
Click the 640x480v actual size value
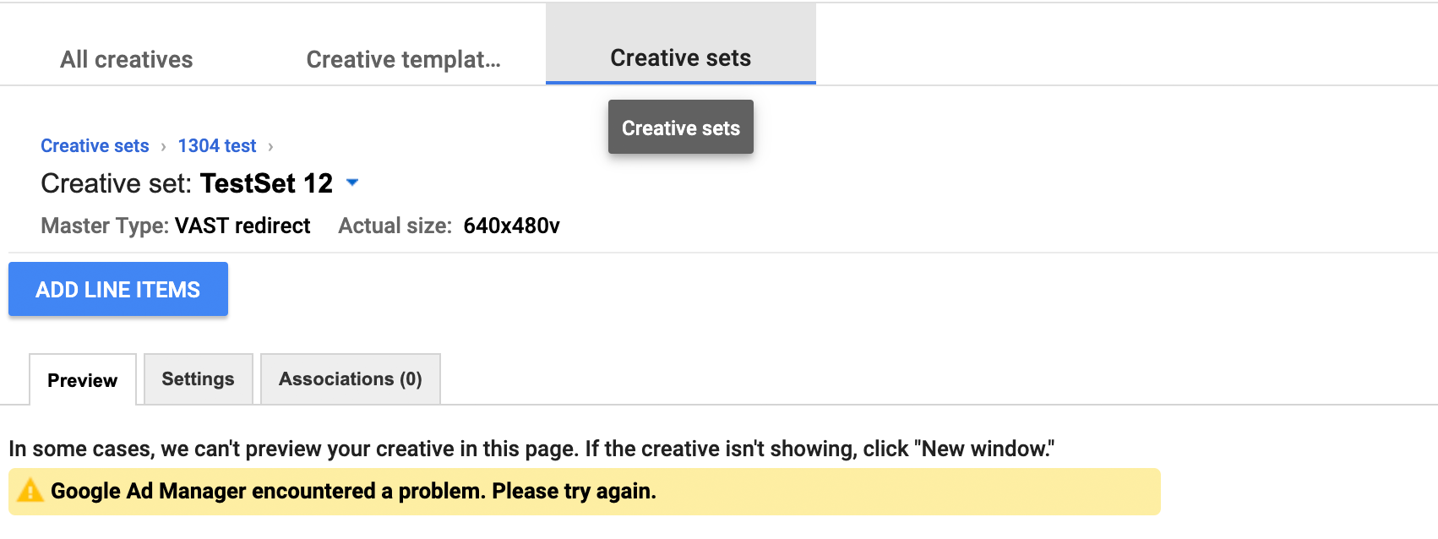[x=512, y=226]
